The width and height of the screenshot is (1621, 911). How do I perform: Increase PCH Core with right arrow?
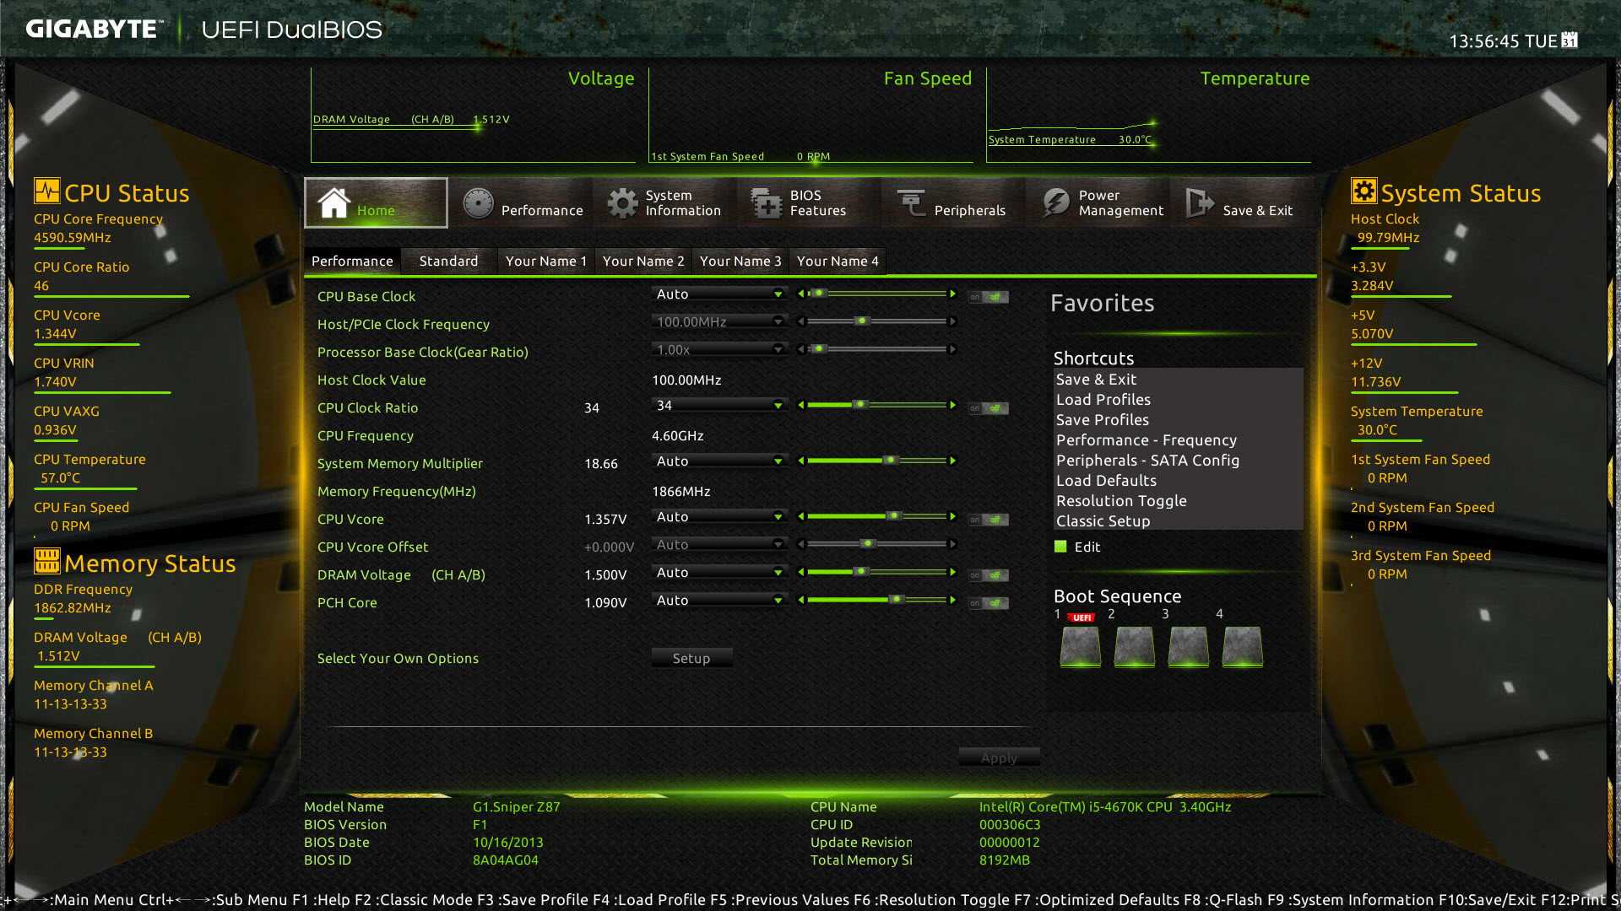pyautogui.click(x=953, y=600)
